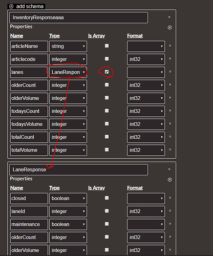Click the add schema plus icon

(11, 7)
